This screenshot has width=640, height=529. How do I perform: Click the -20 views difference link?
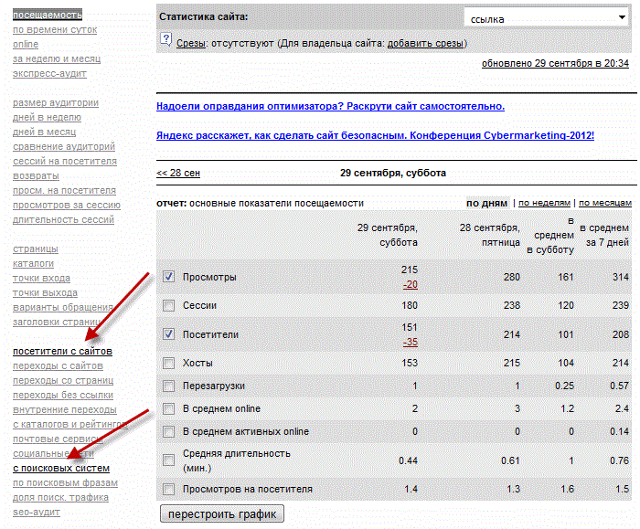tap(410, 285)
